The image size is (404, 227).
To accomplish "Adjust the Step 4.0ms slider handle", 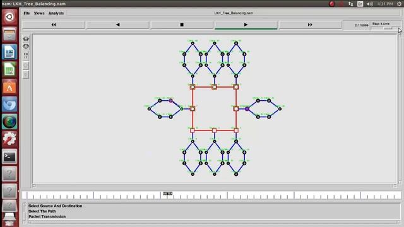I will 388,28.
